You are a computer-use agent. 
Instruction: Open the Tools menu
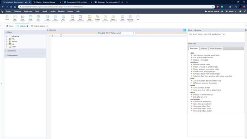point(37,11)
